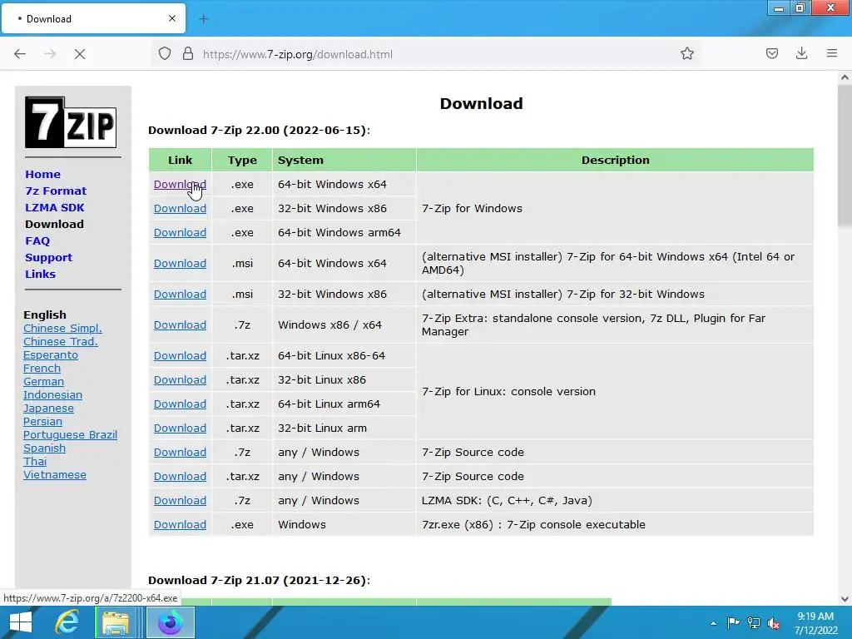Switch language to French

[x=42, y=369]
